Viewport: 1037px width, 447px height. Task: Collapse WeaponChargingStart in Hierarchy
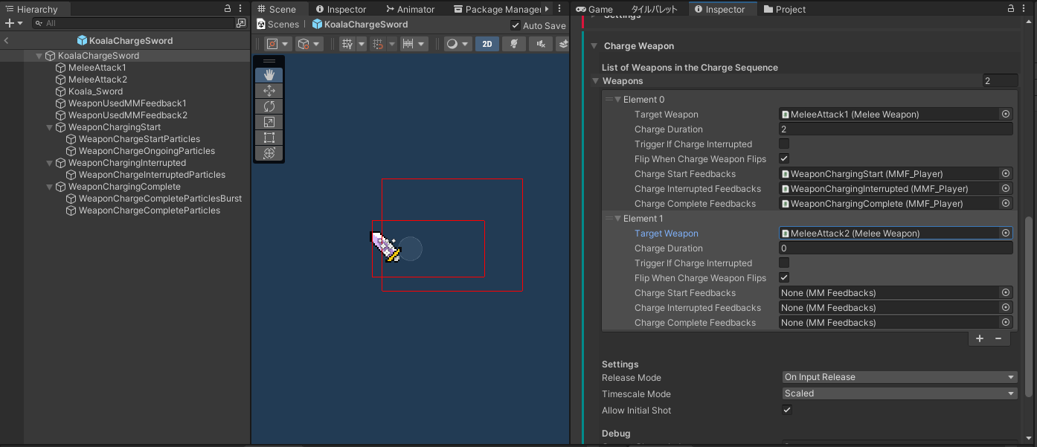click(x=50, y=127)
